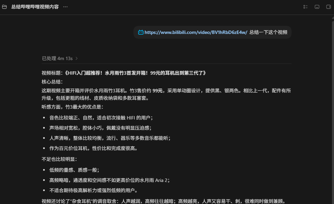
Task: Click the line 听感方面，竹3最大的优点是:
Action: click(x=72, y=107)
